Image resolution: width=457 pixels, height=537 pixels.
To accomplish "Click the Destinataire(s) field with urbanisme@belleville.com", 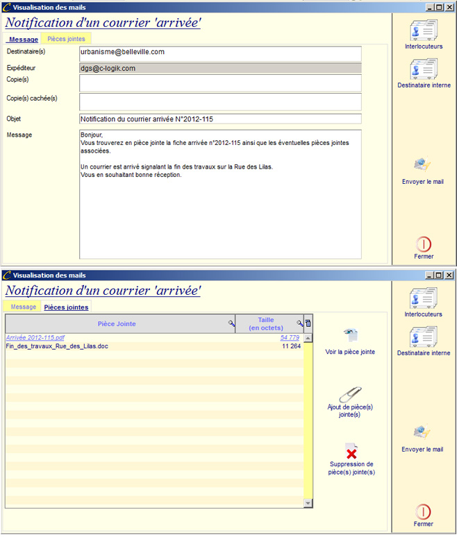I will point(220,53).
